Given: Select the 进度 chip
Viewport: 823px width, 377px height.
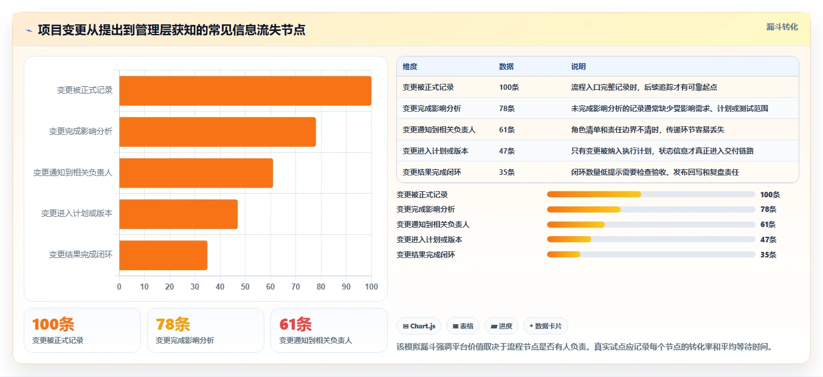Looking at the screenshot, I should pos(501,326).
